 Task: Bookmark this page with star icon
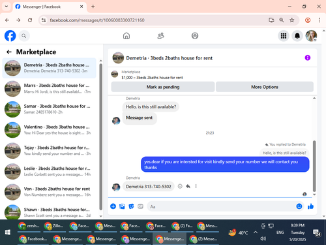pos(292,20)
